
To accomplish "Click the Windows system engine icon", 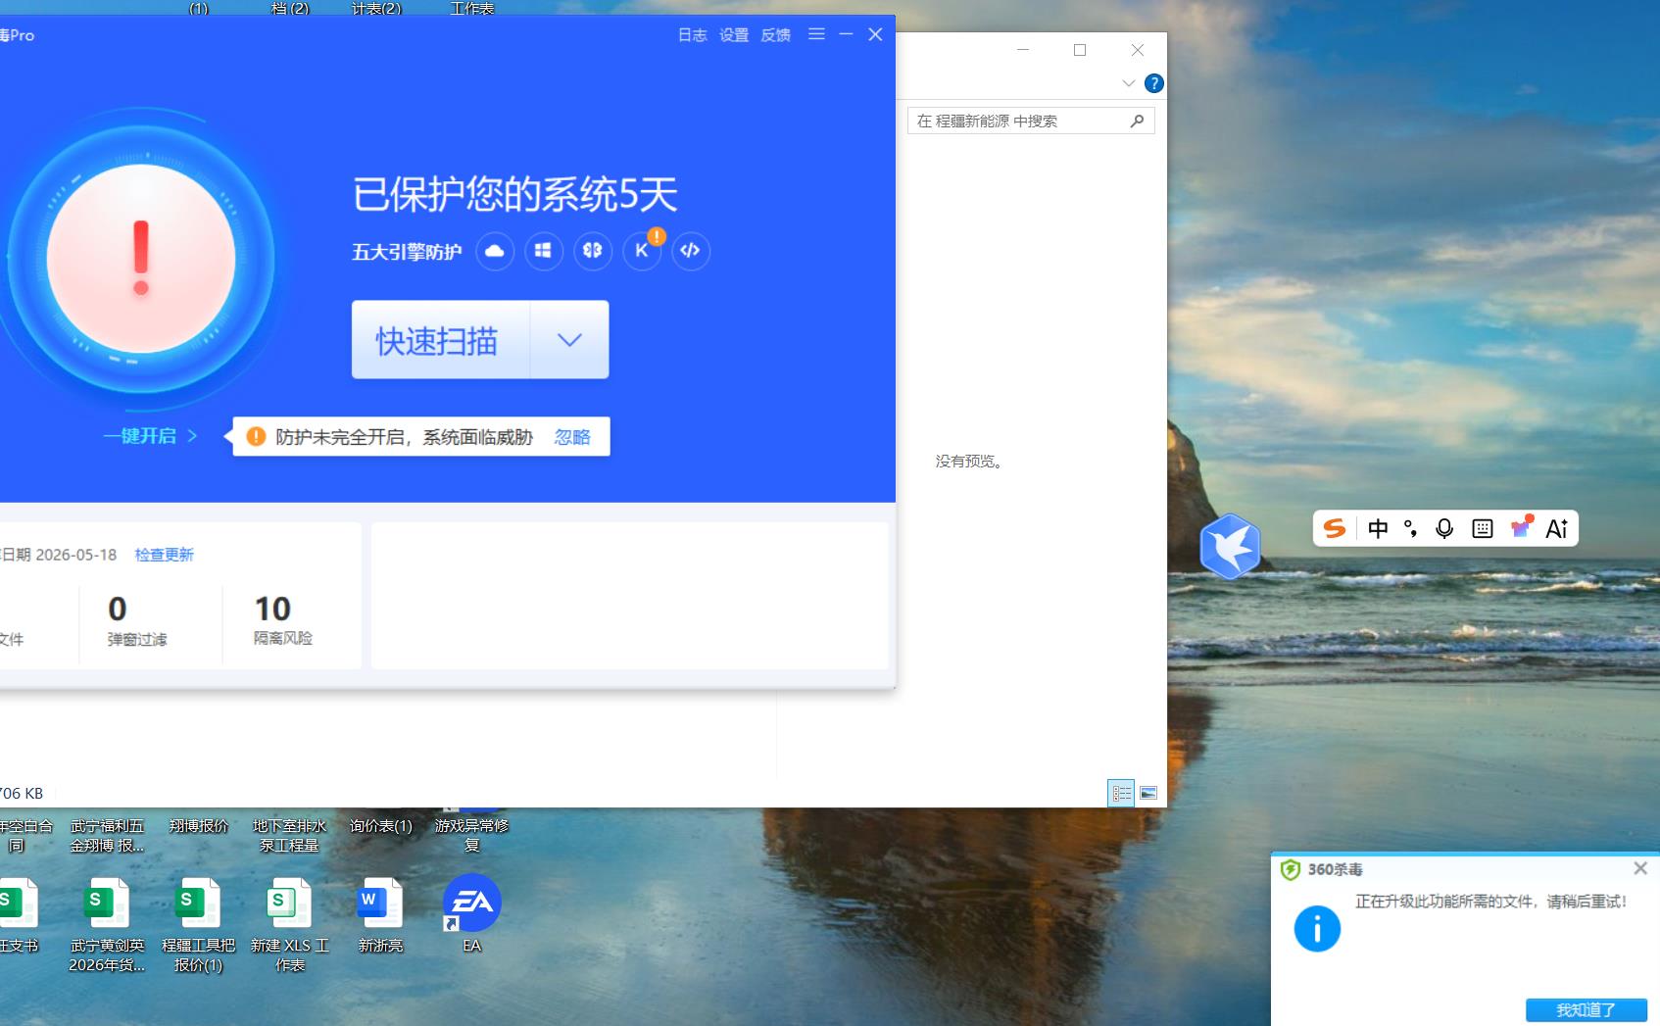I will tap(544, 251).
